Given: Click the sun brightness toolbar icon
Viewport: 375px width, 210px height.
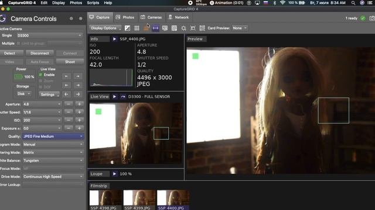Looking at the screenshot, I should pyautogui.click(x=183, y=28).
